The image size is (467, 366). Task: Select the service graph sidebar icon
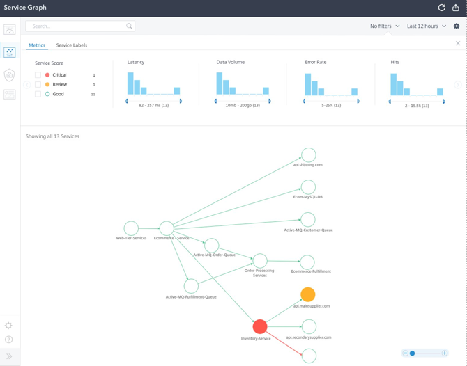coord(10,52)
